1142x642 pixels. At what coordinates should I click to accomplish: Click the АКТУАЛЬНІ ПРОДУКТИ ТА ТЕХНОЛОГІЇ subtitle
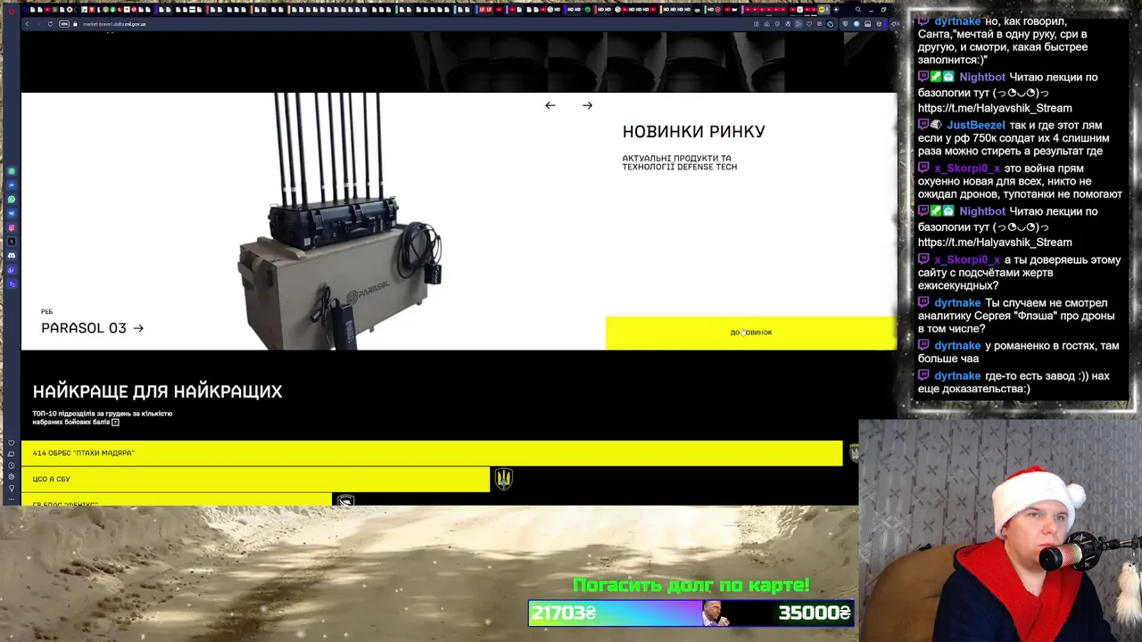(x=679, y=162)
